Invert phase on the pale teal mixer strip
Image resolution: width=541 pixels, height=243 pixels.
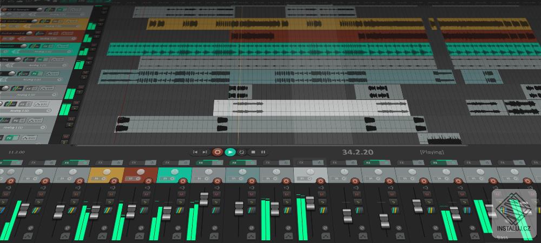[251, 227]
